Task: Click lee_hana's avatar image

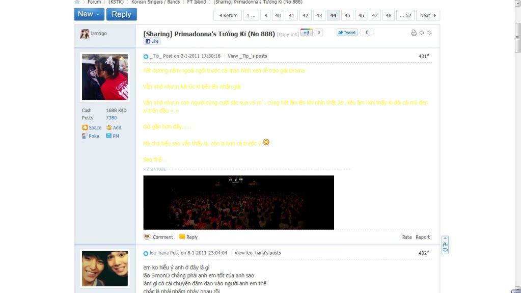Action: pyautogui.click(x=105, y=269)
